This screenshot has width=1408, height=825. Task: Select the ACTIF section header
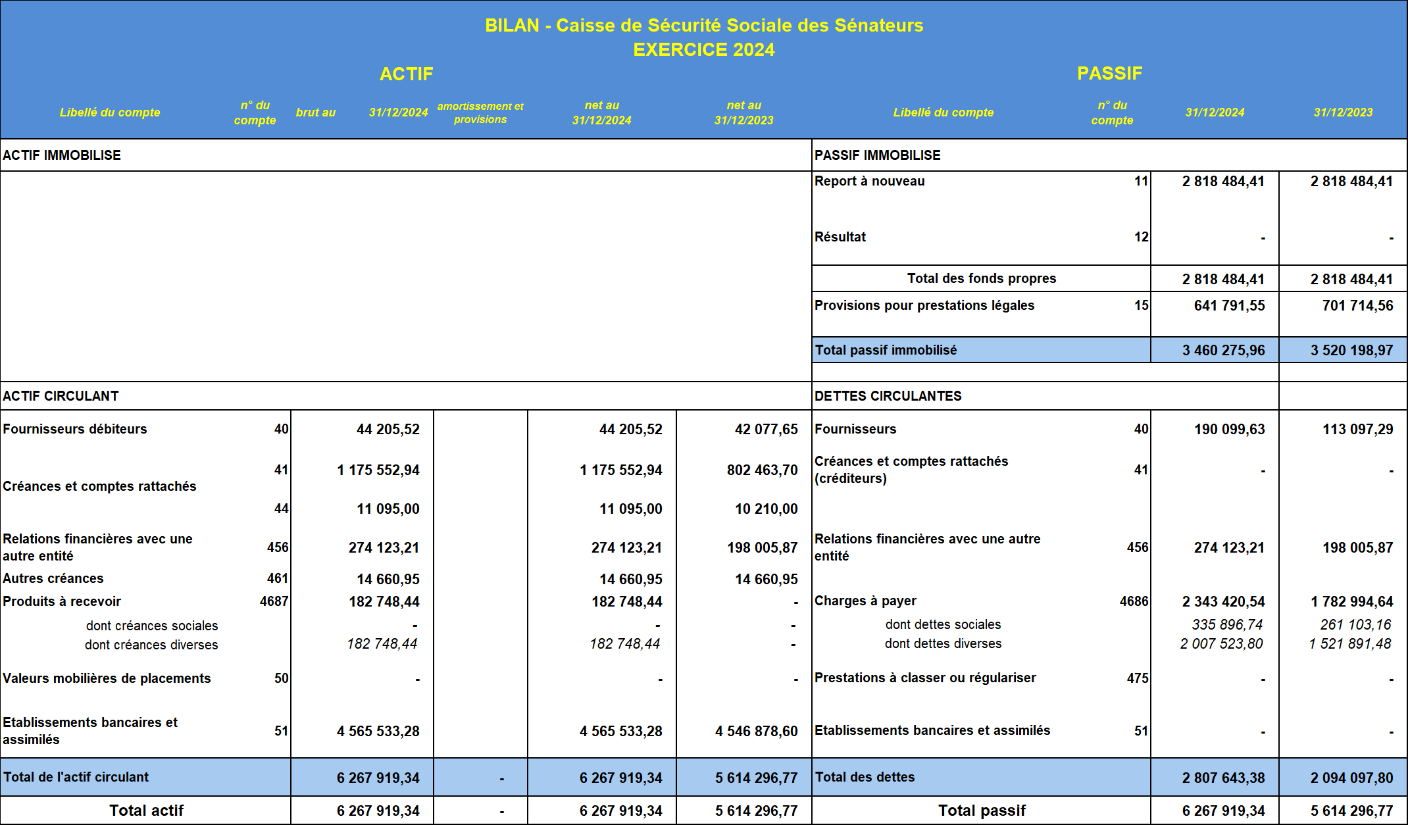coord(406,74)
